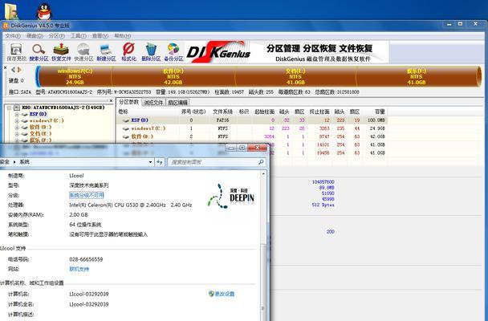Click the drive icon in 软件(D:) table row

tap(126, 136)
